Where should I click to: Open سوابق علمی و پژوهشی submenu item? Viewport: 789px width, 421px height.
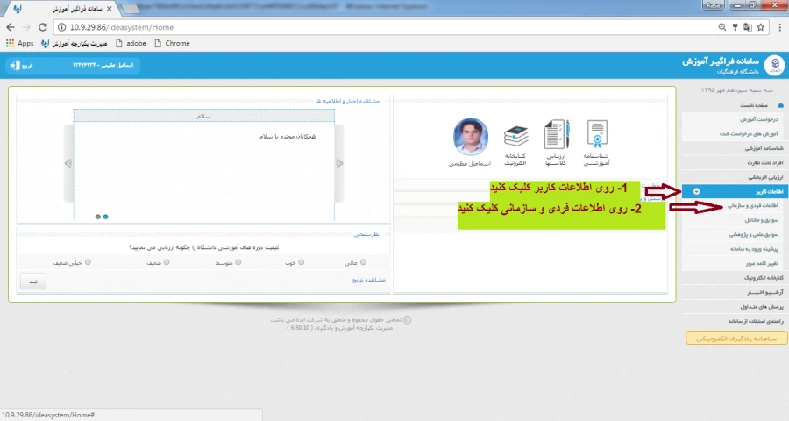coord(754,234)
